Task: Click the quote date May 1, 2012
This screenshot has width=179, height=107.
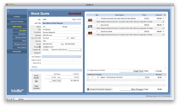Action: 77,19
